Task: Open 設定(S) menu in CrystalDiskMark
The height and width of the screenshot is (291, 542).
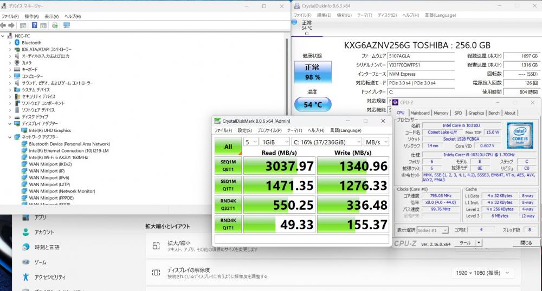Action: tap(245, 130)
